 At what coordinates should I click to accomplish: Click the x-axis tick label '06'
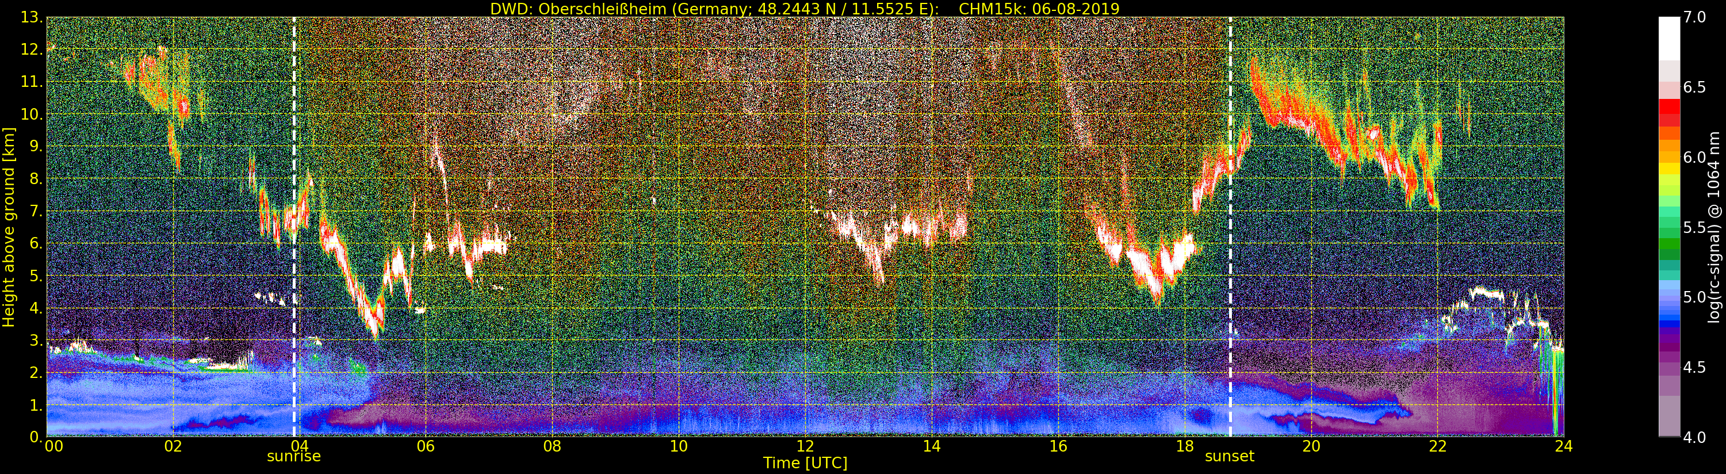click(x=426, y=446)
